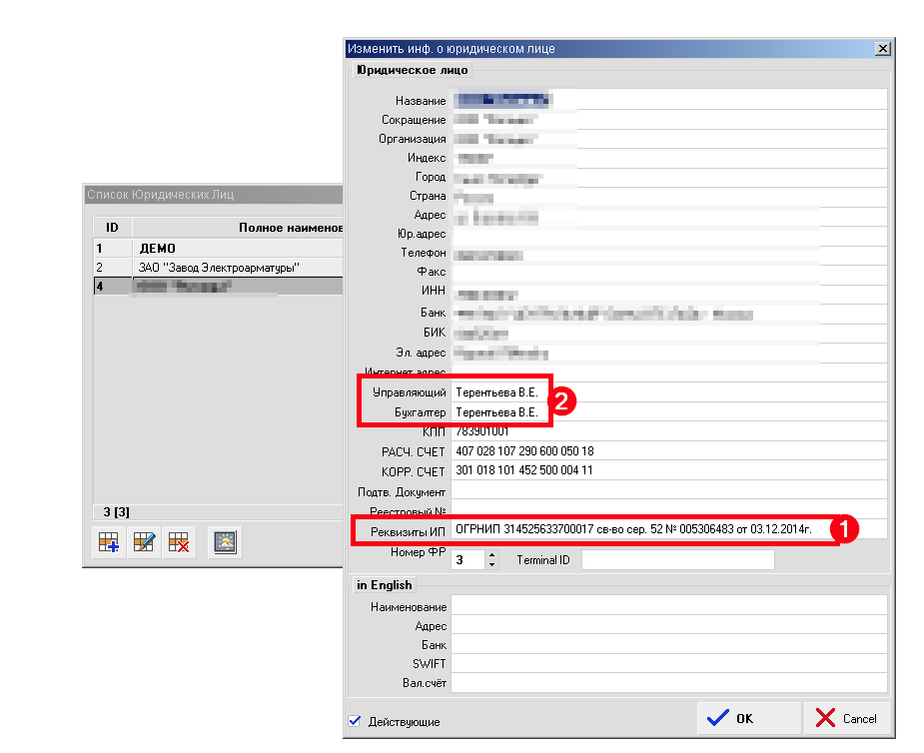Image resolution: width=924 pixels, height=753 pixels.
Task: Click the Terminal ID input field
Action: tap(677, 560)
